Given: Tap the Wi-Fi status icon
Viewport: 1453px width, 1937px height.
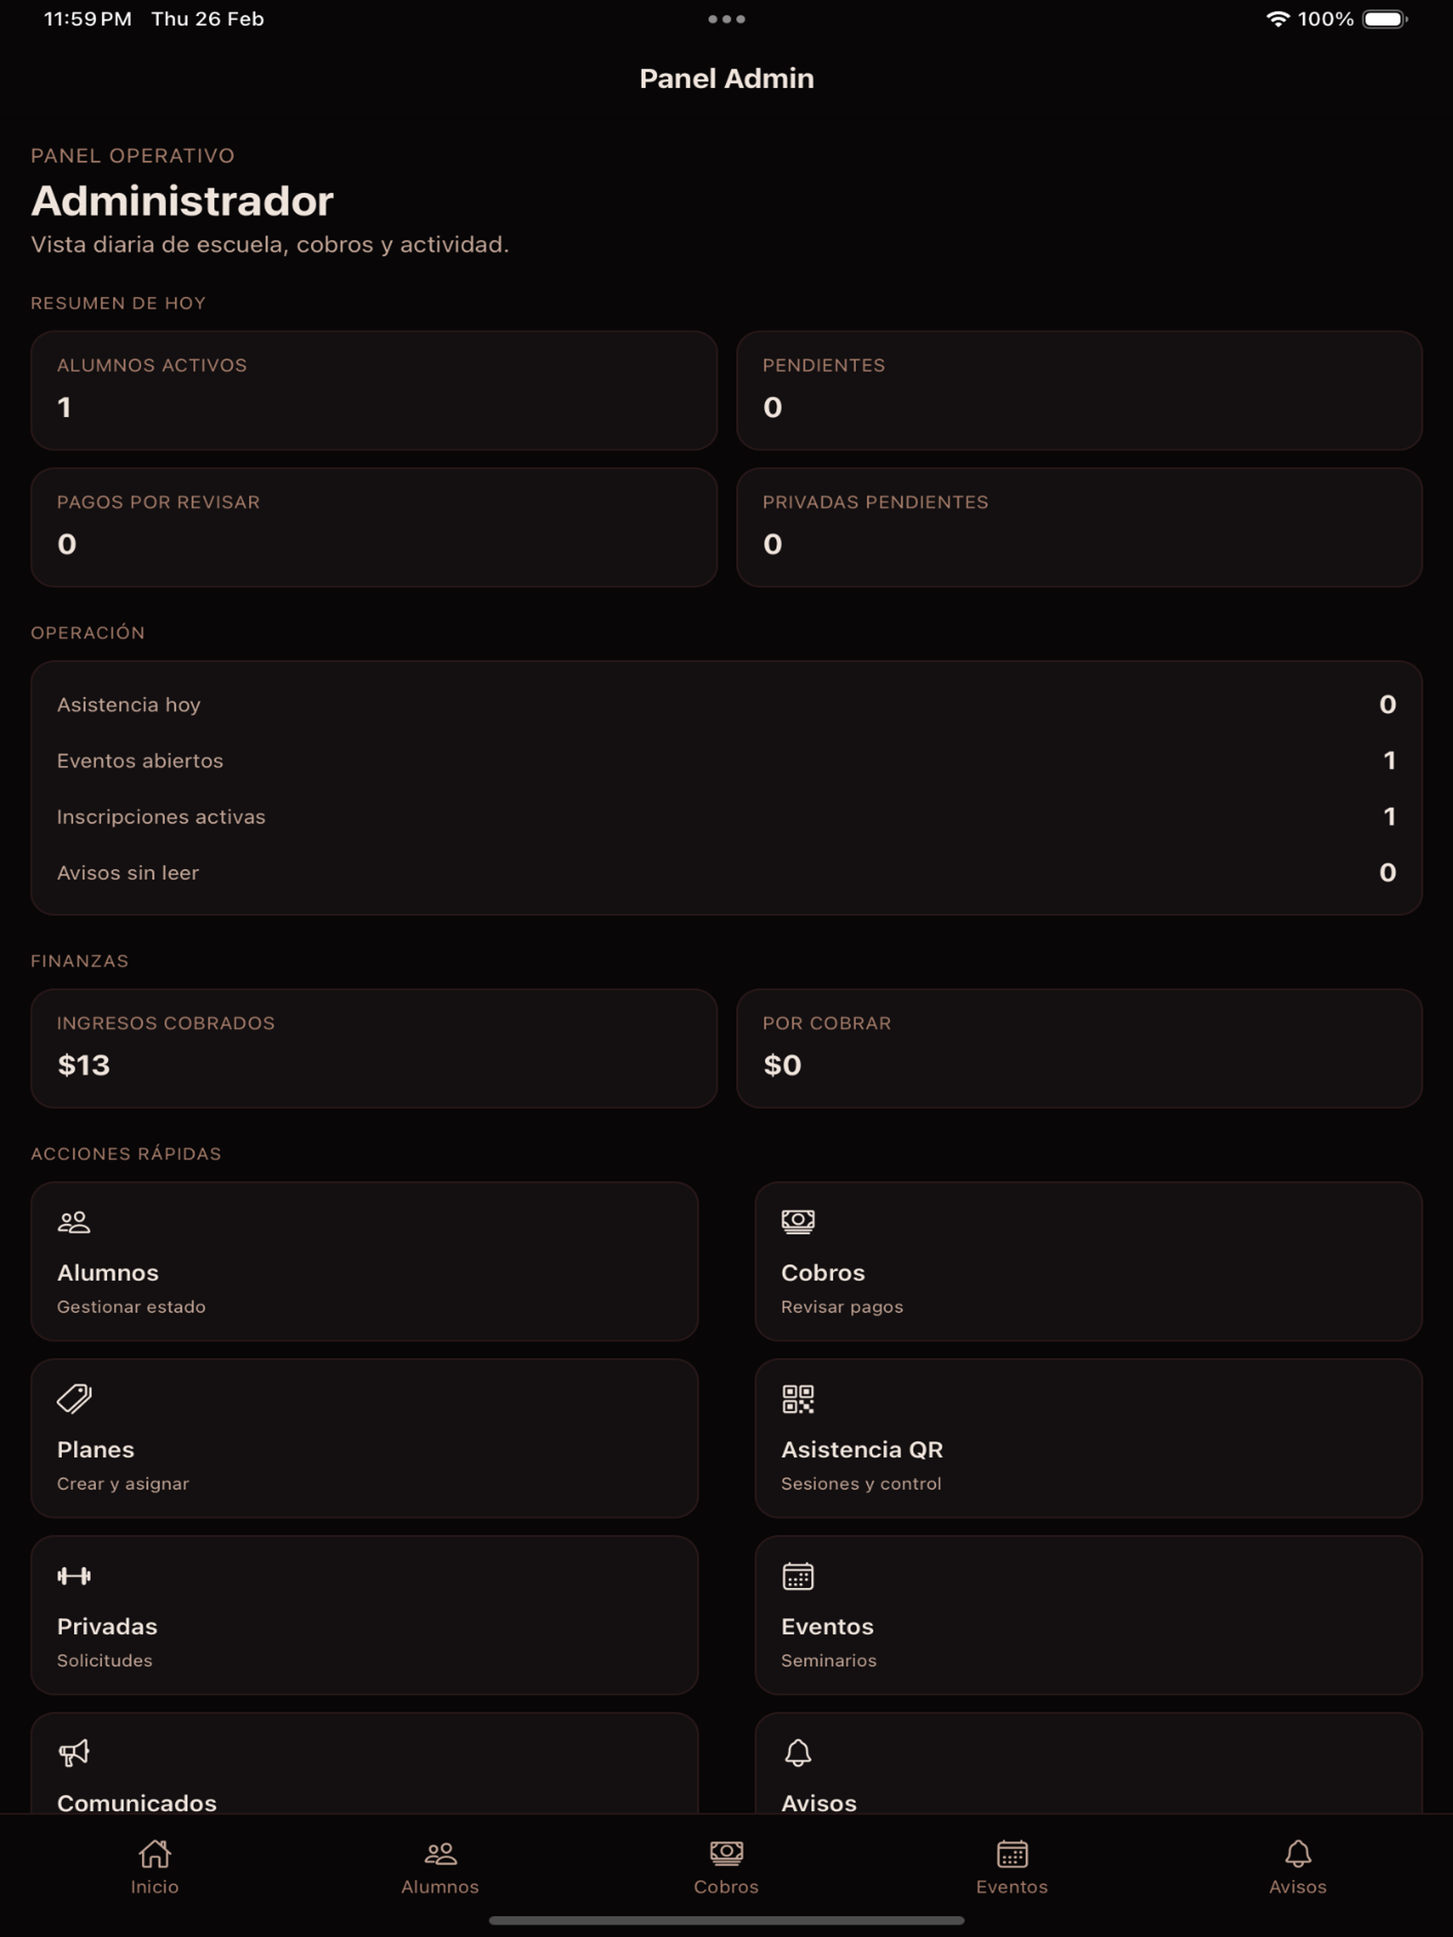Looking at the screenshot, I should click(1278, 18).
